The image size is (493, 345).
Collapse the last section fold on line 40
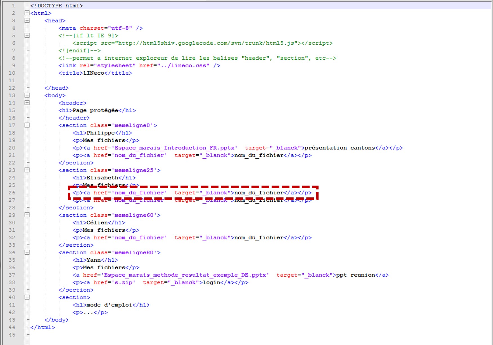tap(27, 297)
